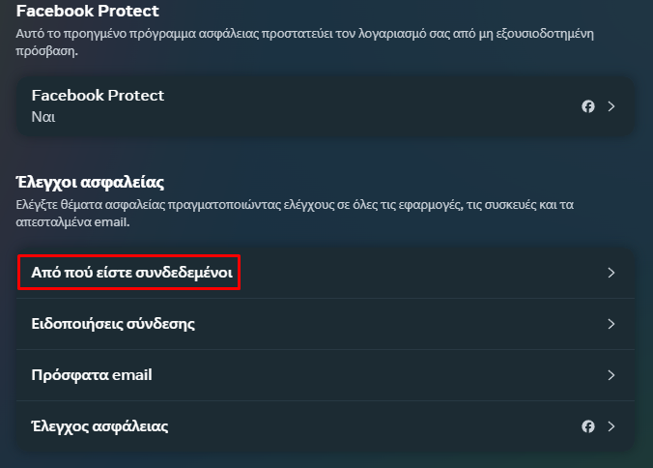
Task: Click empty space inside Facebook Protect card
Action: [366, 106]
